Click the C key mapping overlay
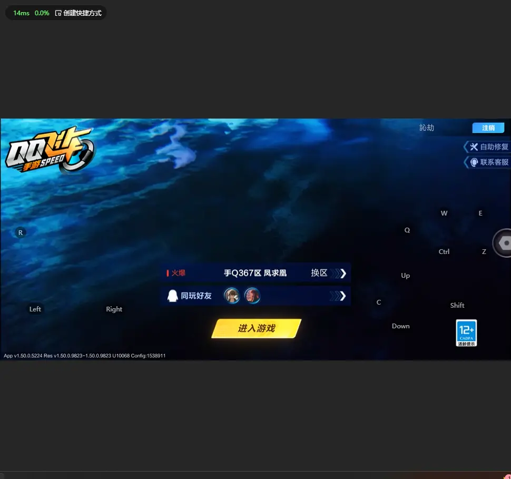Screen dimensions: 511x479 pos(379,302)
